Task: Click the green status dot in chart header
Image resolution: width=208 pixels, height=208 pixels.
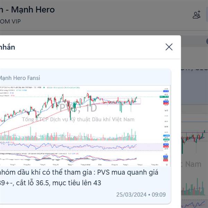Action: pos(44,88)
